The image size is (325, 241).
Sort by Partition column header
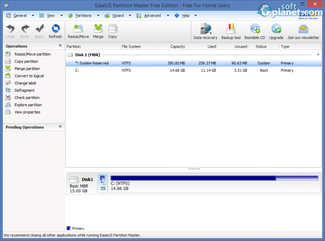click(x=93, y=46)
